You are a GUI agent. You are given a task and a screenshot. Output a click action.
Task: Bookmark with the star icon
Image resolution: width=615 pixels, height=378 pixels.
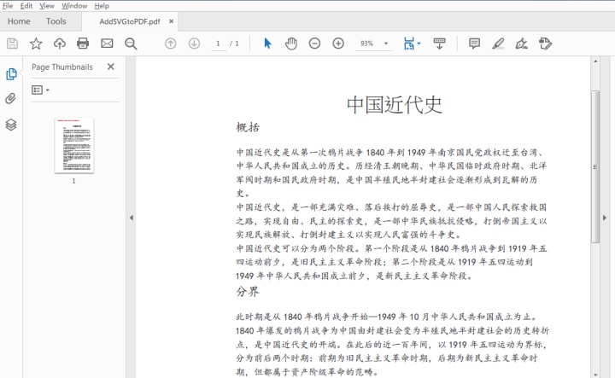tap(36, 43)
